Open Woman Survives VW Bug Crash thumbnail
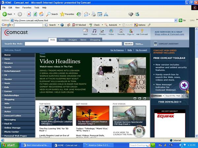Screen dimensions: 198x148 pos(129,116)
